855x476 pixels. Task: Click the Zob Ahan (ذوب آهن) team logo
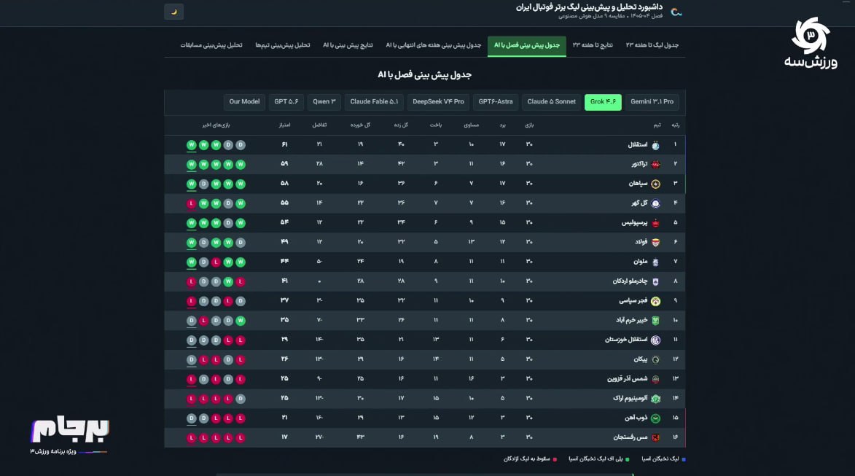pos(655,418)
